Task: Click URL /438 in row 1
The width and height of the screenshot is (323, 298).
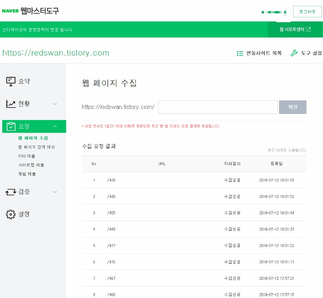Action: click(111, 180)
